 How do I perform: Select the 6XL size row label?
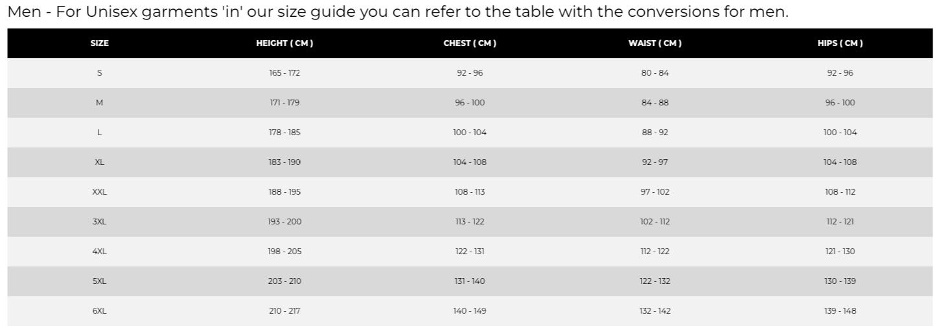[x=99, y=311]
